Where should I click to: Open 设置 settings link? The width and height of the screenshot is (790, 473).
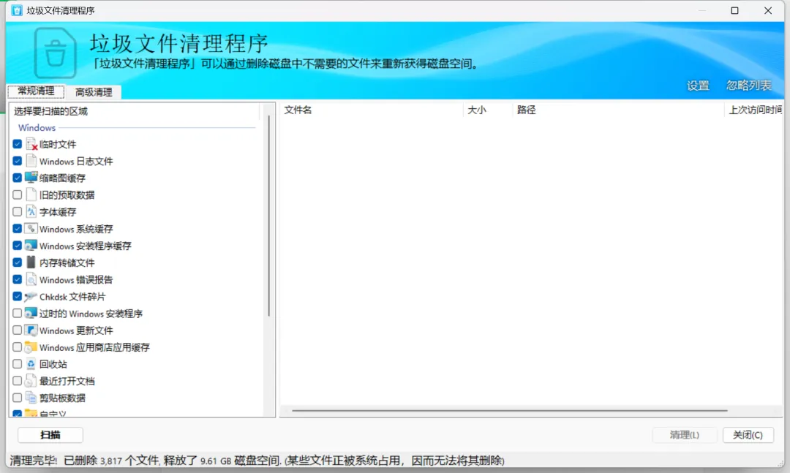[x=698, y=86]
